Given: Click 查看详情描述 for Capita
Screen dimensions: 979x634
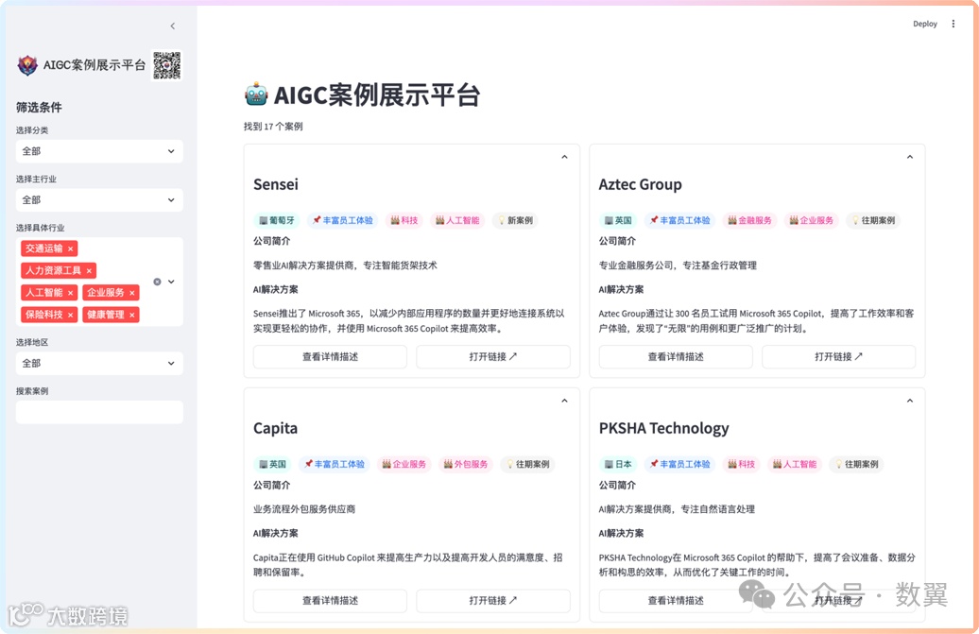Looking at the screenshot, I should click(330, 600).
